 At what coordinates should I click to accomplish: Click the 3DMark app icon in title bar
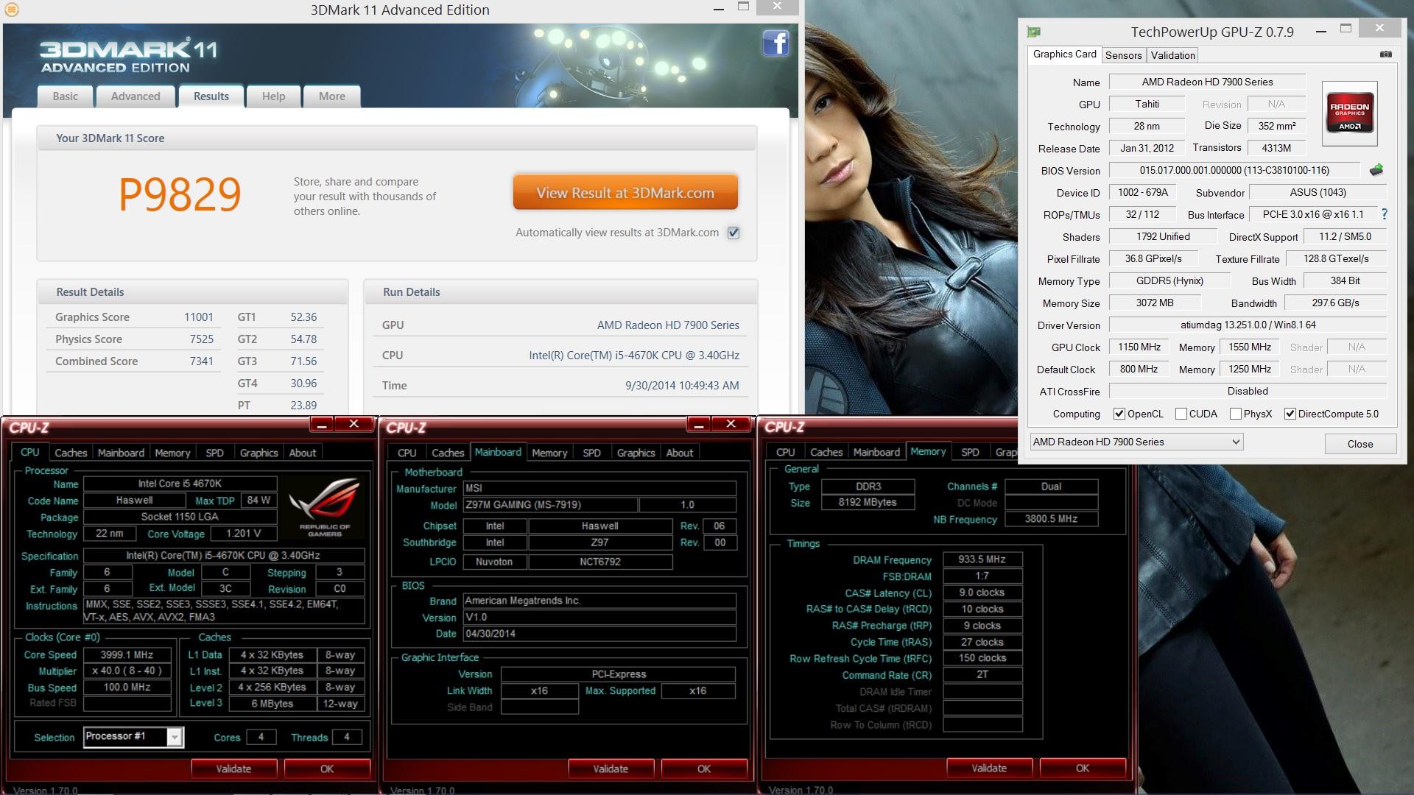11,10
